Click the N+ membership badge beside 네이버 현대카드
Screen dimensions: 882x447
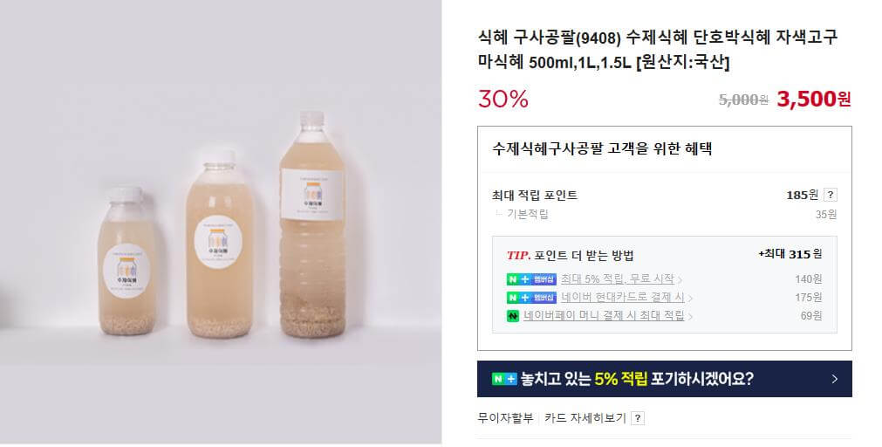531,297
